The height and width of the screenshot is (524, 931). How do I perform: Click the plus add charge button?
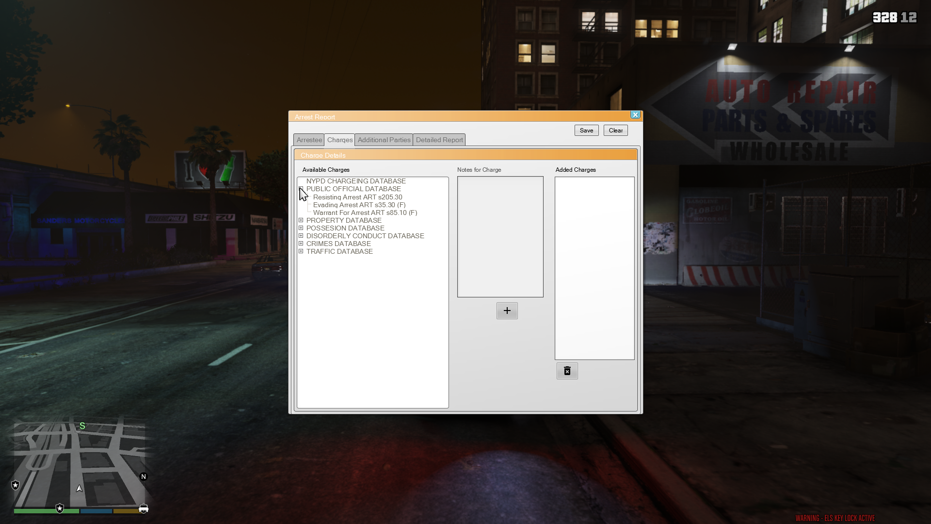click(507, 311)
